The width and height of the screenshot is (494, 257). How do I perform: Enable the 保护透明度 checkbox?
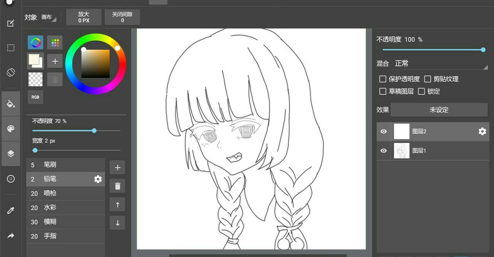[x=383, y=79]
